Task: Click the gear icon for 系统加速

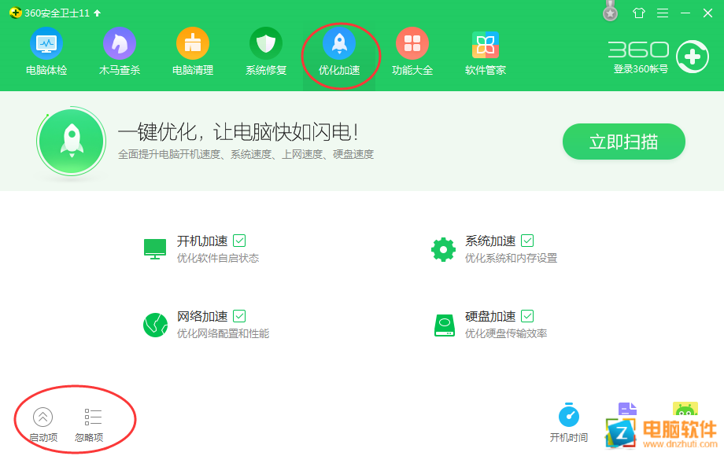Action: click(443, 249)
